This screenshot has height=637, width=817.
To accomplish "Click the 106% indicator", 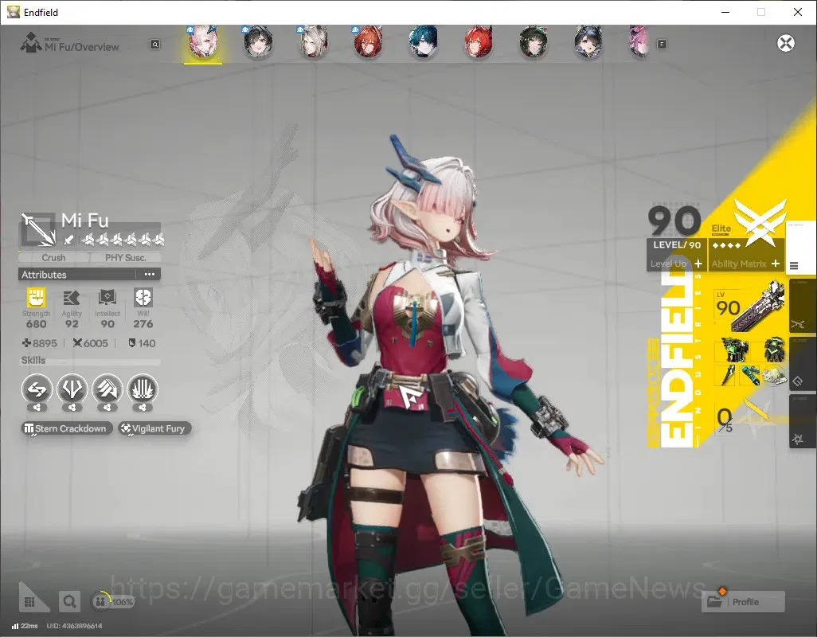I will (x=113, y=602).
